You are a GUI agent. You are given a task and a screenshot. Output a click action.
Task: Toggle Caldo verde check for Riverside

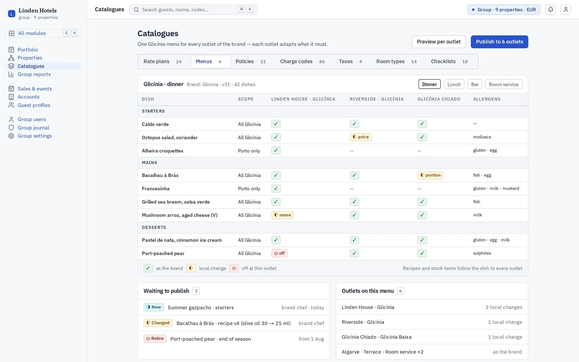(x=354, y=124)
